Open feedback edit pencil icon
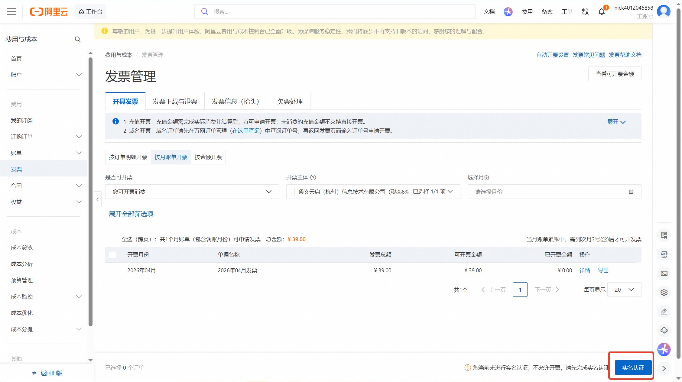 pyautogui.click(x=664, y=311)
